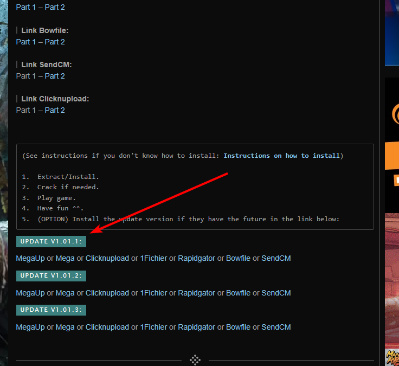Click the 'Link Bowfile:' heading text
The width and height of the screenshot is (399, 366).
(x=45, y=30)
